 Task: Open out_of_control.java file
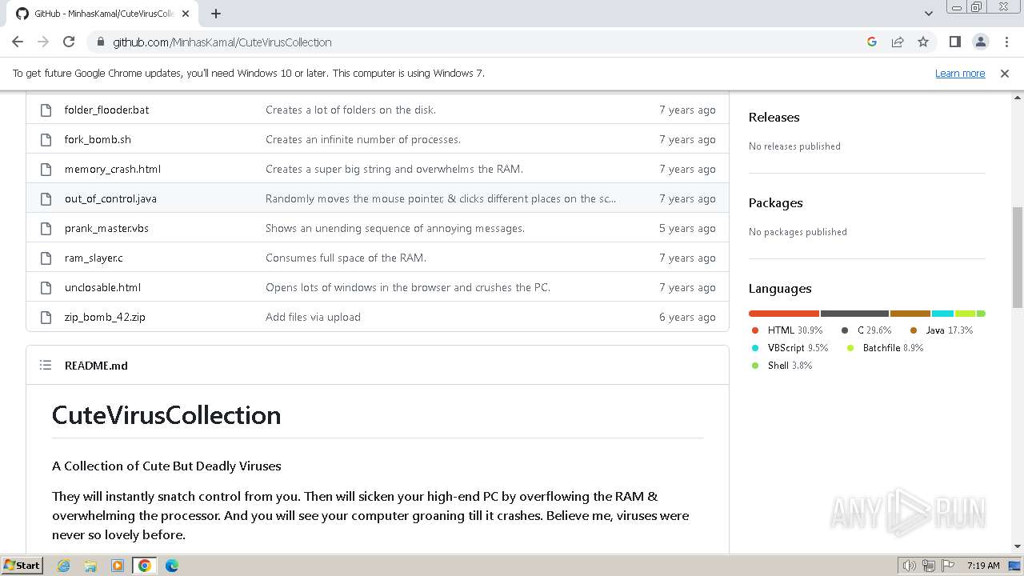[x=110, y=198]
